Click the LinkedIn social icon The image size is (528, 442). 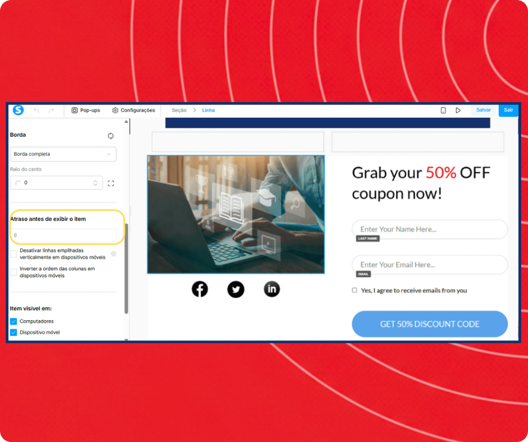(272, 289)
